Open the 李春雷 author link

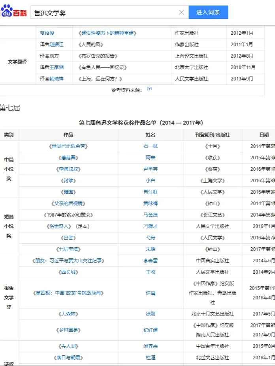pos(151,261)
